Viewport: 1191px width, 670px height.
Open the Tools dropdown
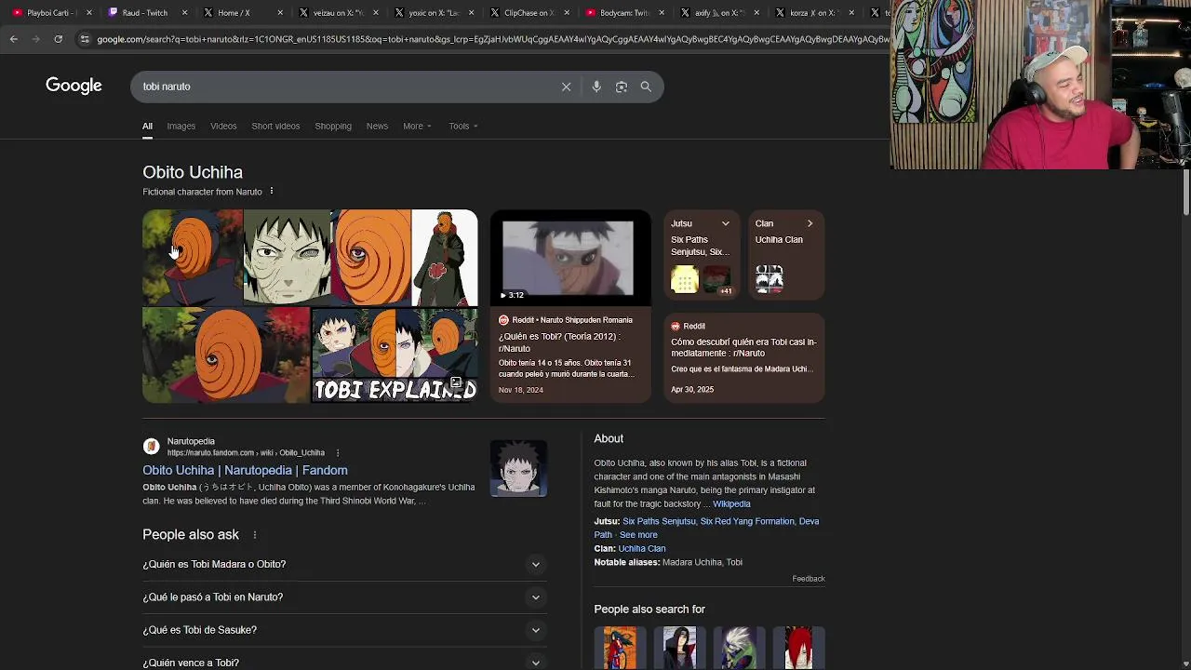pos(462,127)
